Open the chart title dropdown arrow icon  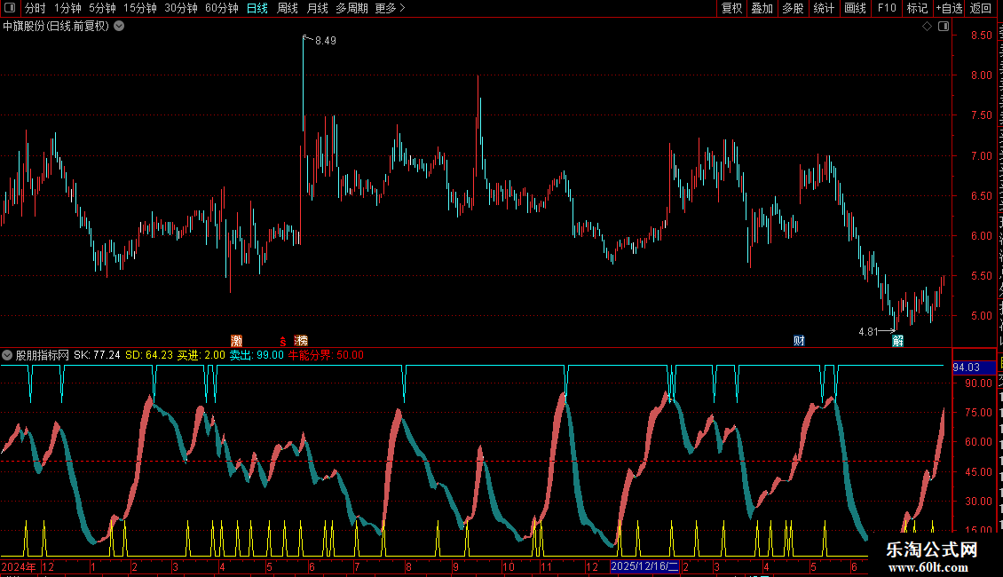[x=119, y=27]
